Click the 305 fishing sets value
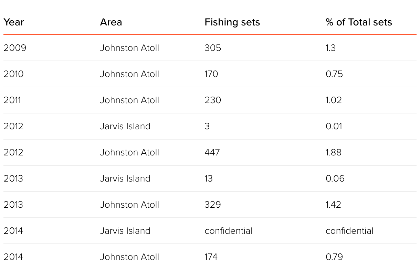The width and height of the screenshot is (420, 273). click(x=212, y=48)
